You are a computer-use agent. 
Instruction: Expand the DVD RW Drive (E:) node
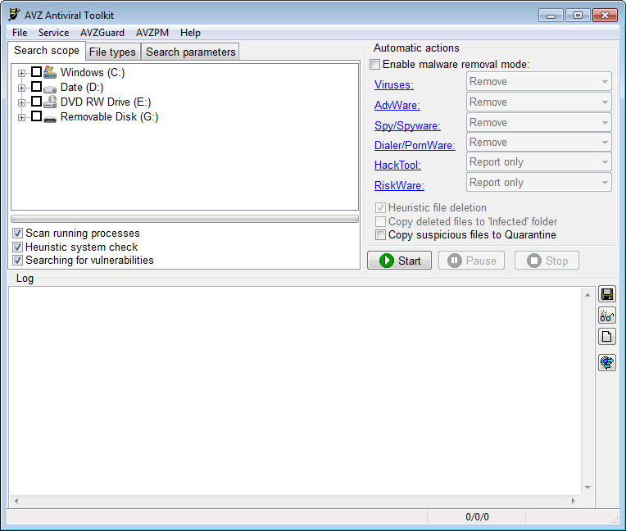coord(21,102)
